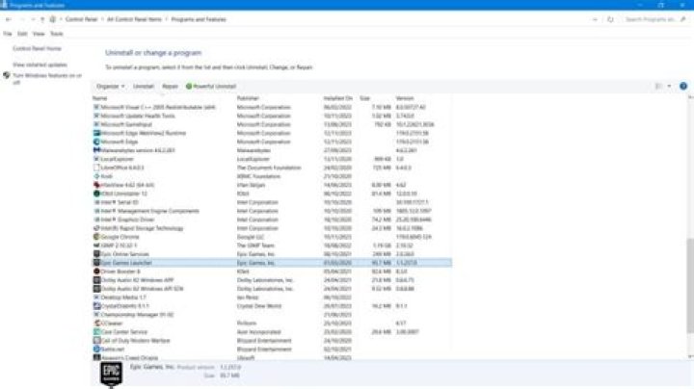
Task: Open the Tools menu
Action: (x=56, y=34)
